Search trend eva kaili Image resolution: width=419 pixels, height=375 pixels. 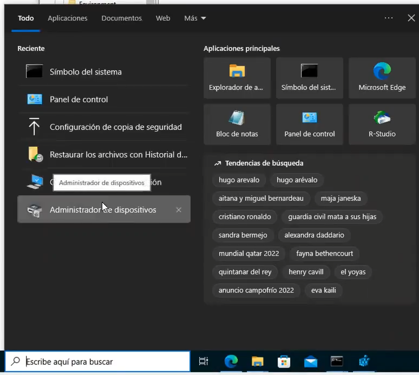point(323,291)
